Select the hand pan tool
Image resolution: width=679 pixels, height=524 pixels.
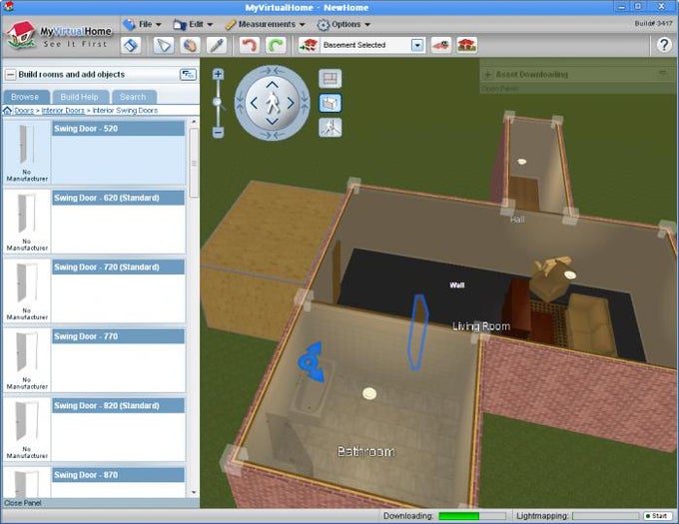click(x=190, y=45)
